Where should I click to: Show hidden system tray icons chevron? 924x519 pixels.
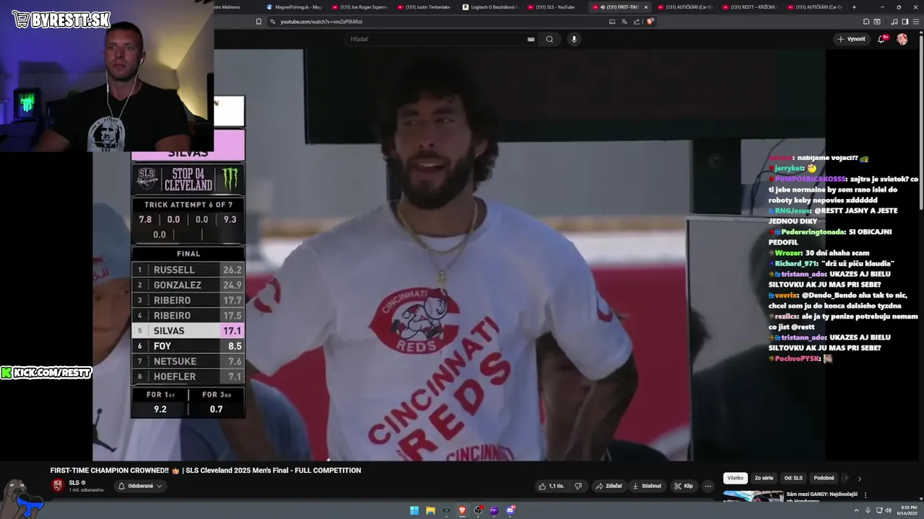click(x=857, y=510)
